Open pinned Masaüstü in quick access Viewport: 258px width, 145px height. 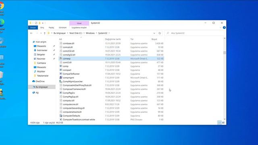(x=42, y=46)
